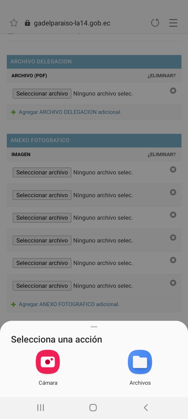Add an additional ARCHIVO DELEGACION row
The height and width of the screenshot is (419, 188).
[70, 112]
